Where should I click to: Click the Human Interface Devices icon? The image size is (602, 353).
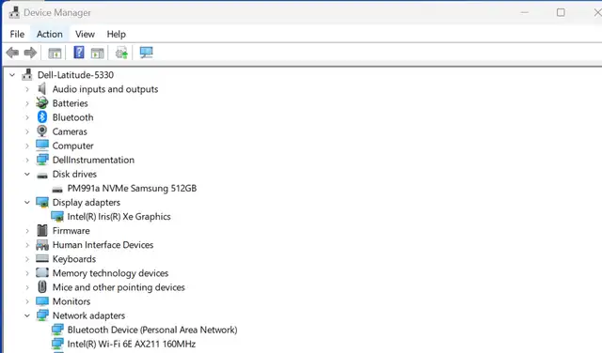42,244
